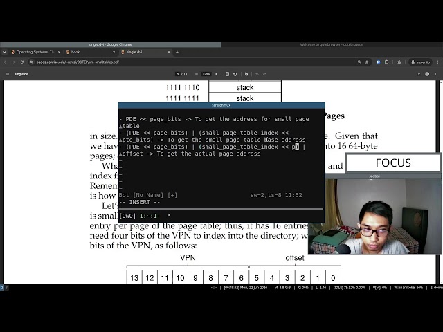The width and height of the screenshot is (443, 332).
Task: Click the PDF redo icon
Action: (x=264, y=74)
